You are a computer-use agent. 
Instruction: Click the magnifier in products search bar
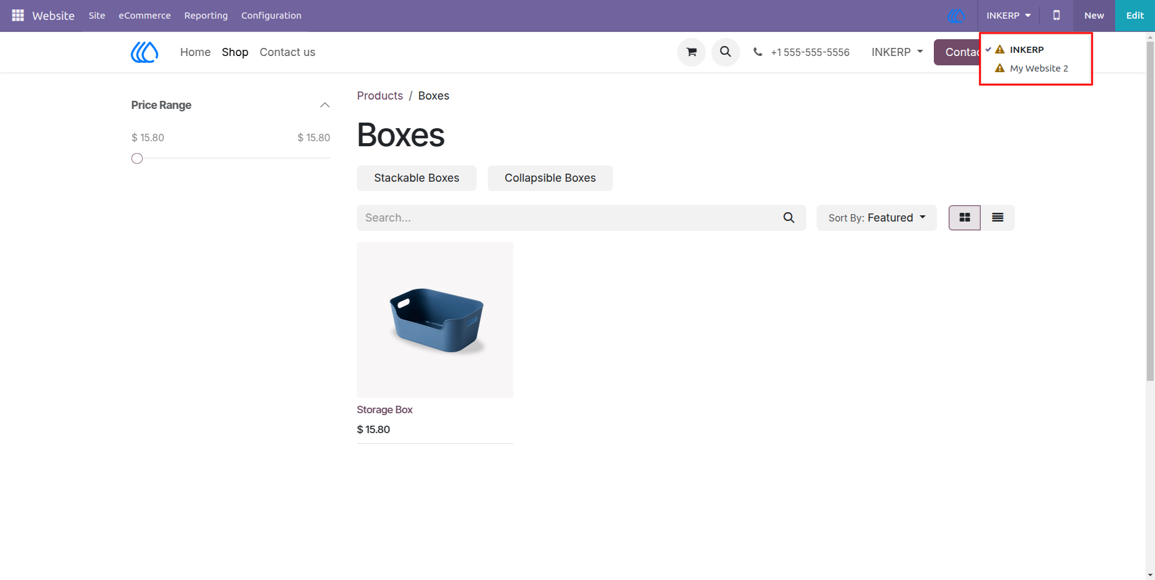point(789,218)
